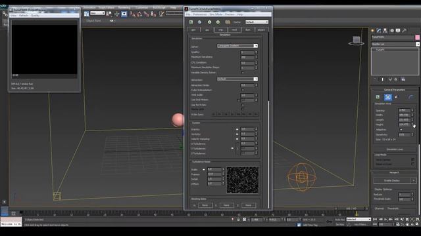Toggle the Variable Density Solver checkbox
This screenshot has height=236, width=421.
(243, 73)
